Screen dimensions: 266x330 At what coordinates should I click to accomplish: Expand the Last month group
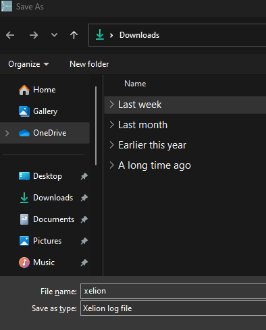tap(111, 125)
